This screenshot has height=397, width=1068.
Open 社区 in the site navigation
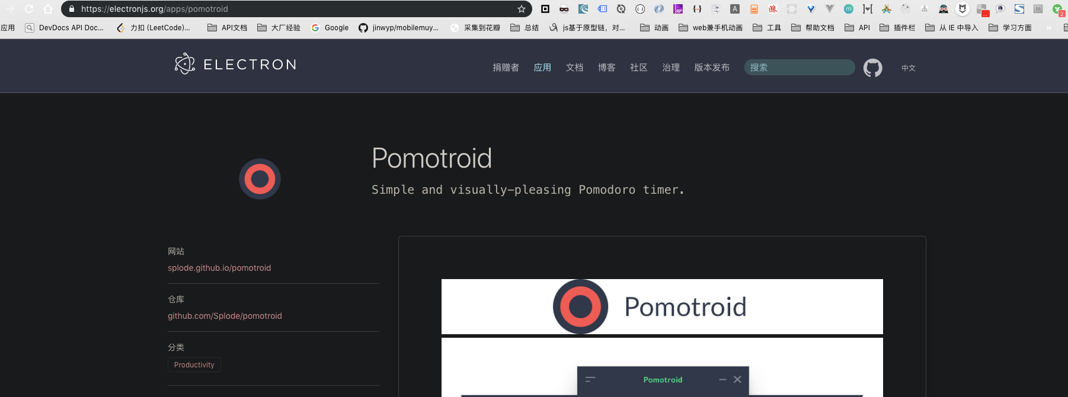[638, 68]
